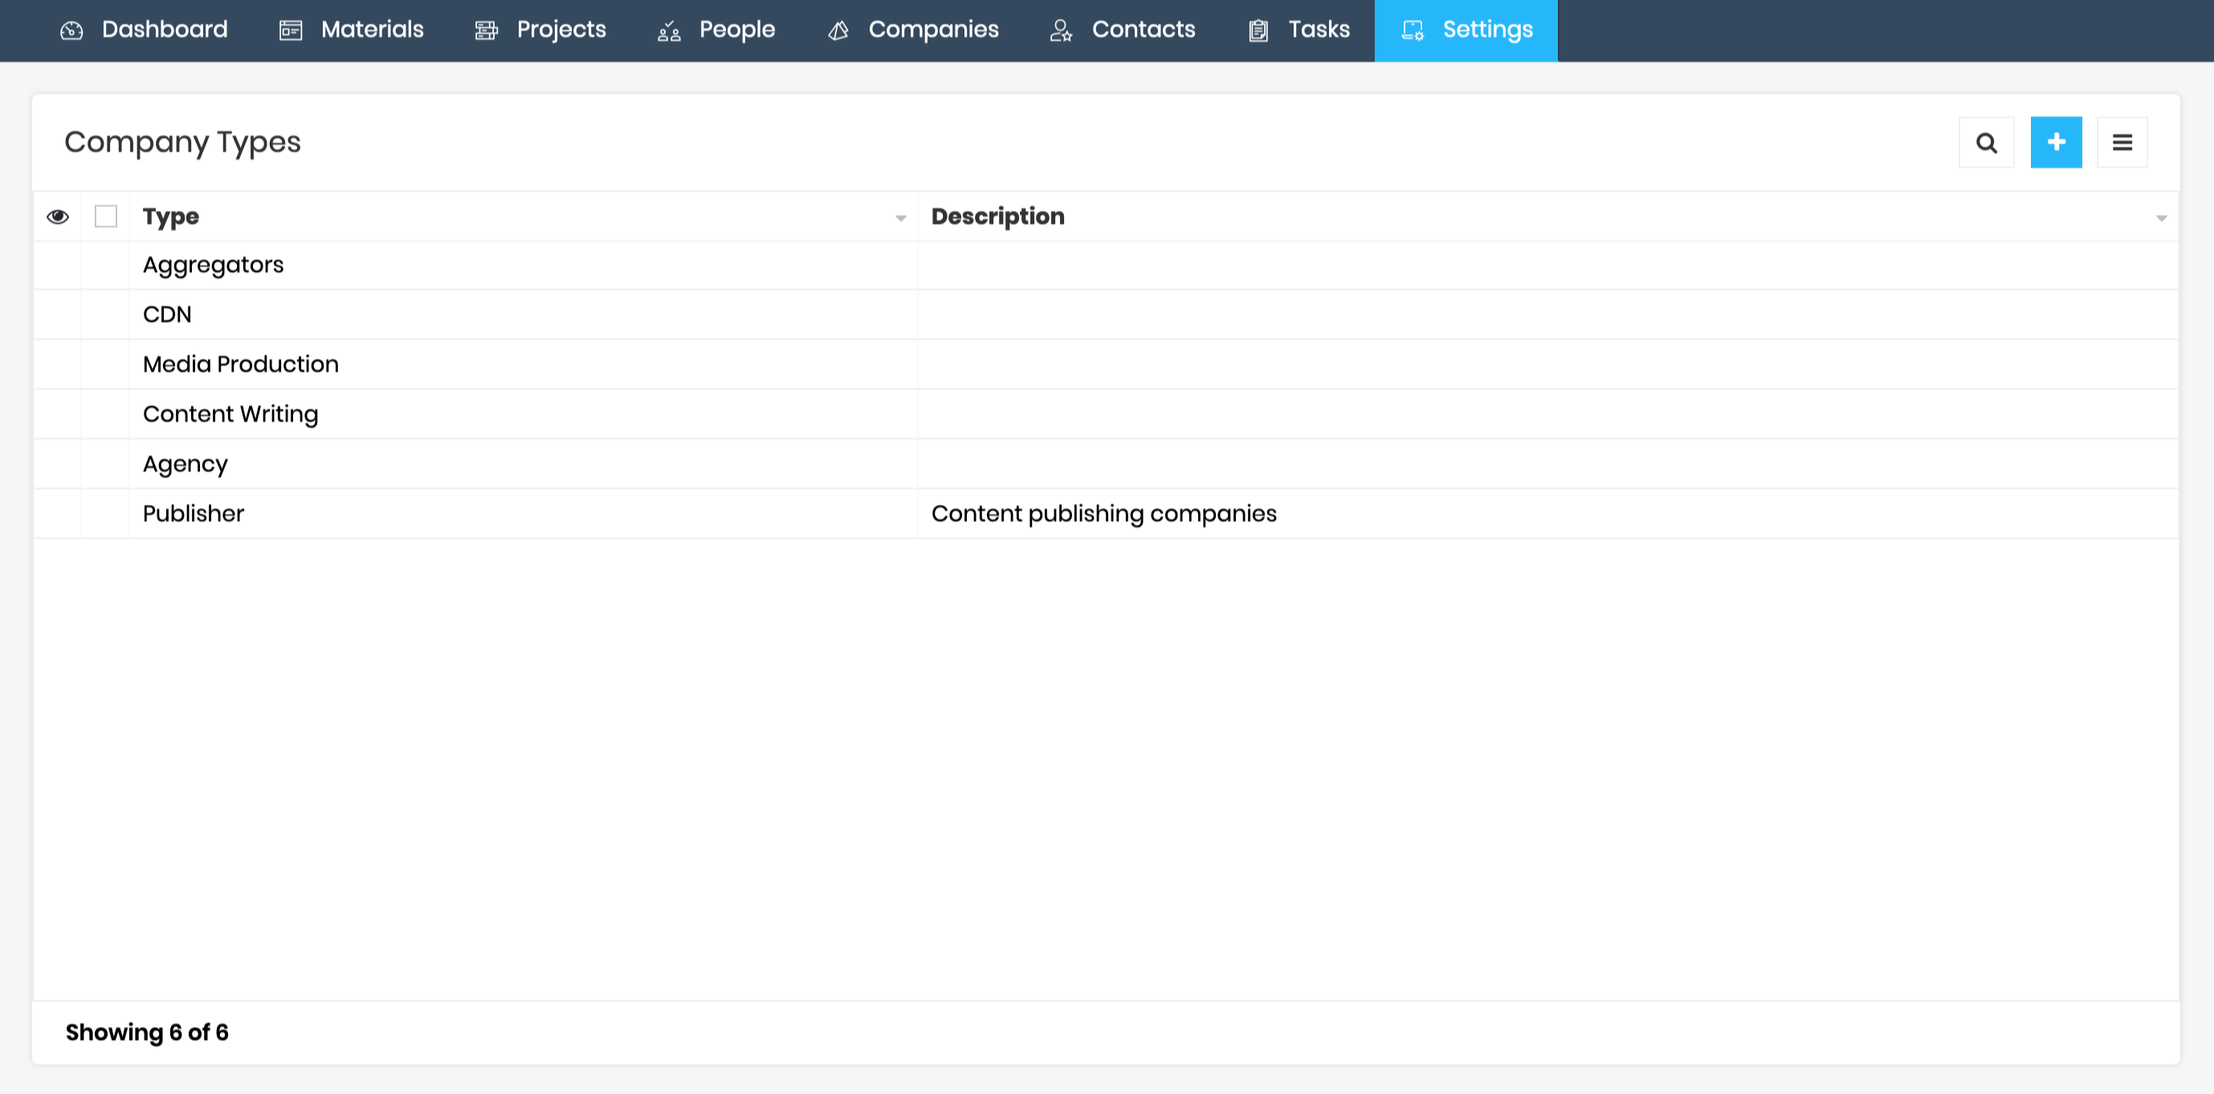Open the Type column dropdown arrow
Screen dimensions: 2214x1094
901,218
